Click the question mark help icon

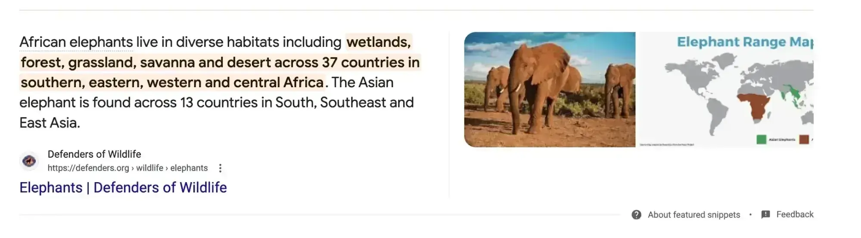point(636,215)
